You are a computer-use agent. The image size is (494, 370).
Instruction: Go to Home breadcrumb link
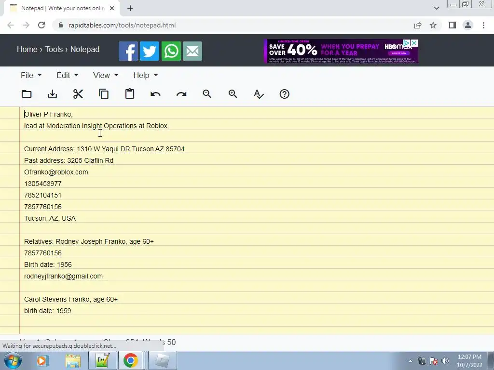[x=27, y=50]
